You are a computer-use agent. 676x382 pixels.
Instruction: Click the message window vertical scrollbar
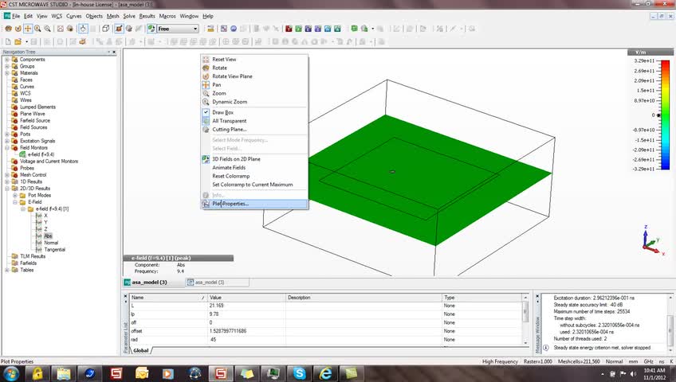point(670,322)
